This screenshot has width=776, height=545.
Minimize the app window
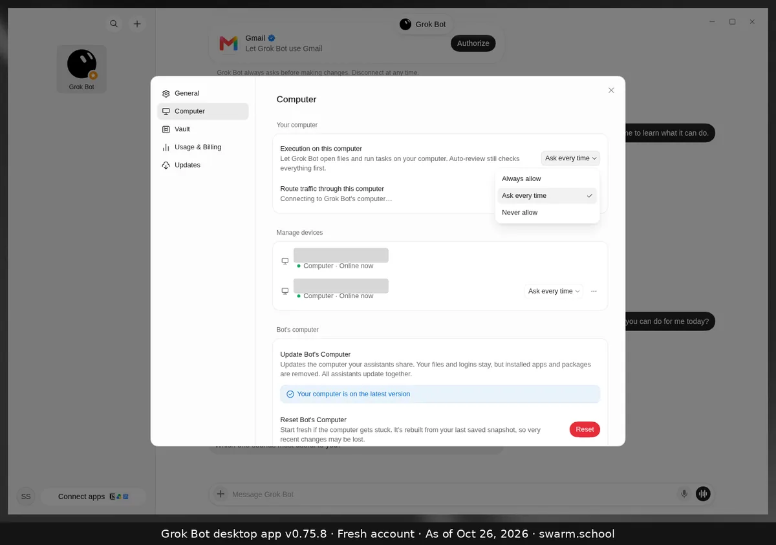point(713,21)
